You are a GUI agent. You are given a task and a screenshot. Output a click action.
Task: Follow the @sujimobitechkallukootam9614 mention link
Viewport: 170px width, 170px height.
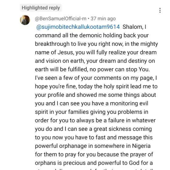pyautogui.click(x=78, y=27)
